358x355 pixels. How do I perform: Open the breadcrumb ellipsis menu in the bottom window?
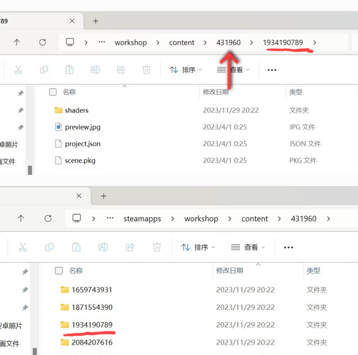pyautogui.click(x=110, y=218)
